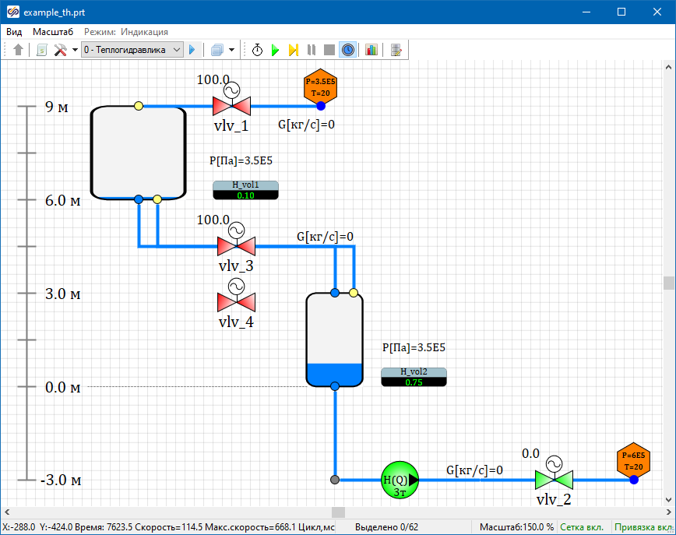676x535 pixels.
Task: Open the bar chart graphs icon
Action: [371, 50]
